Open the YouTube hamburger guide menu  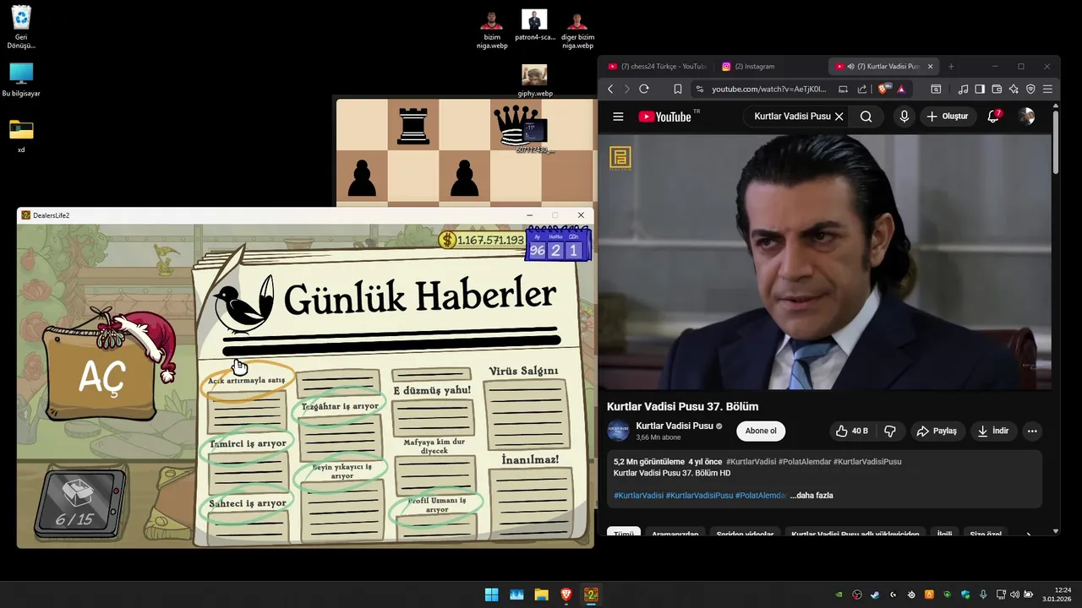click(x=618, y=117)
